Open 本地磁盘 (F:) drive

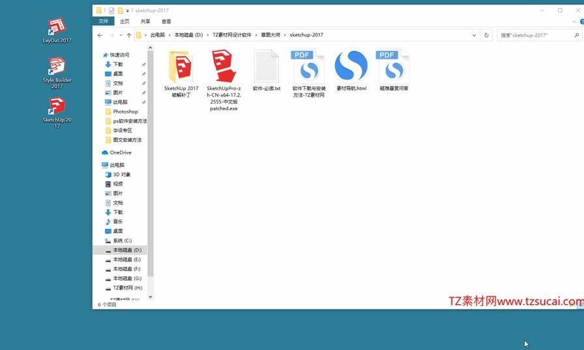126,269
